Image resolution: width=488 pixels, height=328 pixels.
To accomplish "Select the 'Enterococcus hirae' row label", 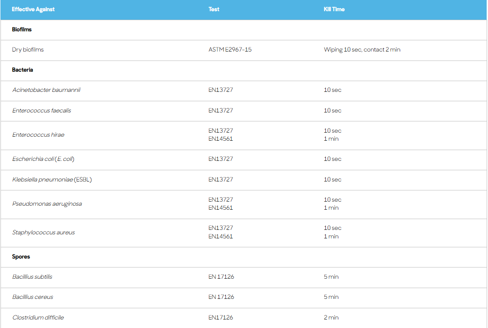I will [38, 135].
